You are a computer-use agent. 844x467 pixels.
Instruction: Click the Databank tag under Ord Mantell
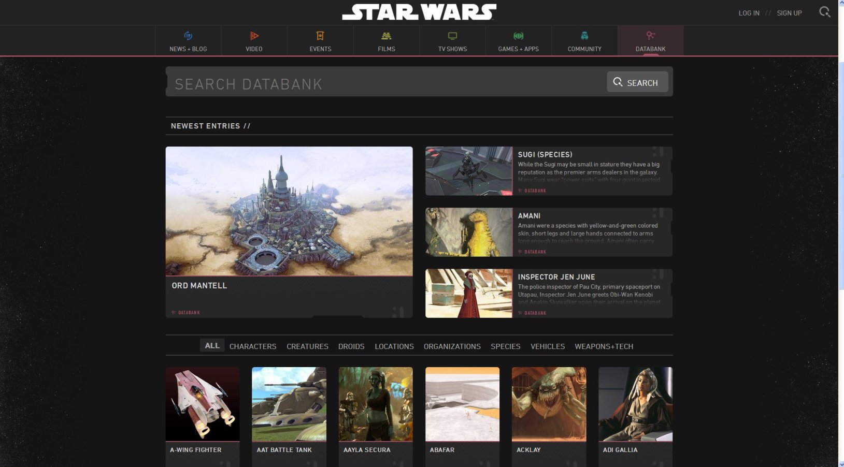point(185,312)
